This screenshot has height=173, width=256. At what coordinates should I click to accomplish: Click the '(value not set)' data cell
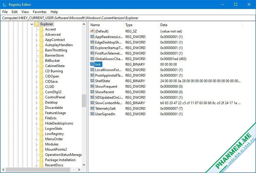171,31
